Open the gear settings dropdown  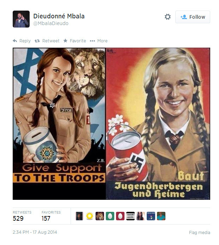[x=168, y=17]
